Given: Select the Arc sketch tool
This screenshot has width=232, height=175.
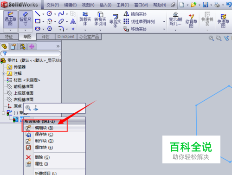Looking at the screenshot, I should (x=49, y=21).
